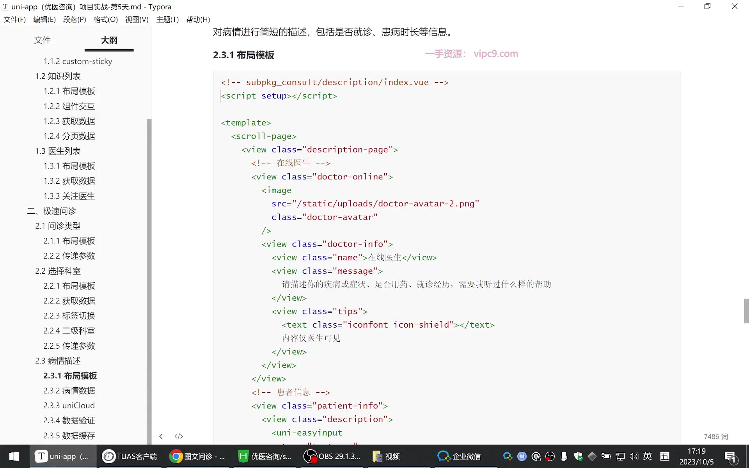Click the sidebar collapse arrow icon
749x468 pixels.
161,436
